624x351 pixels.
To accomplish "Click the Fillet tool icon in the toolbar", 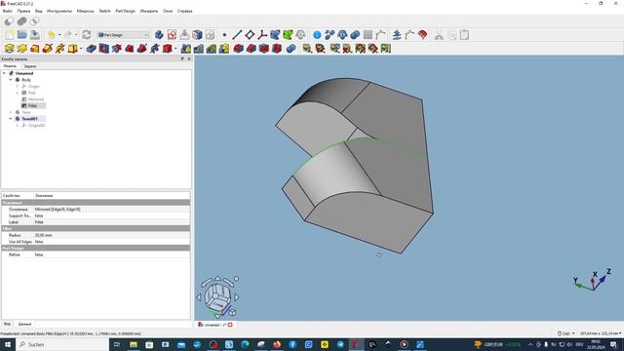I will (238, 49).
